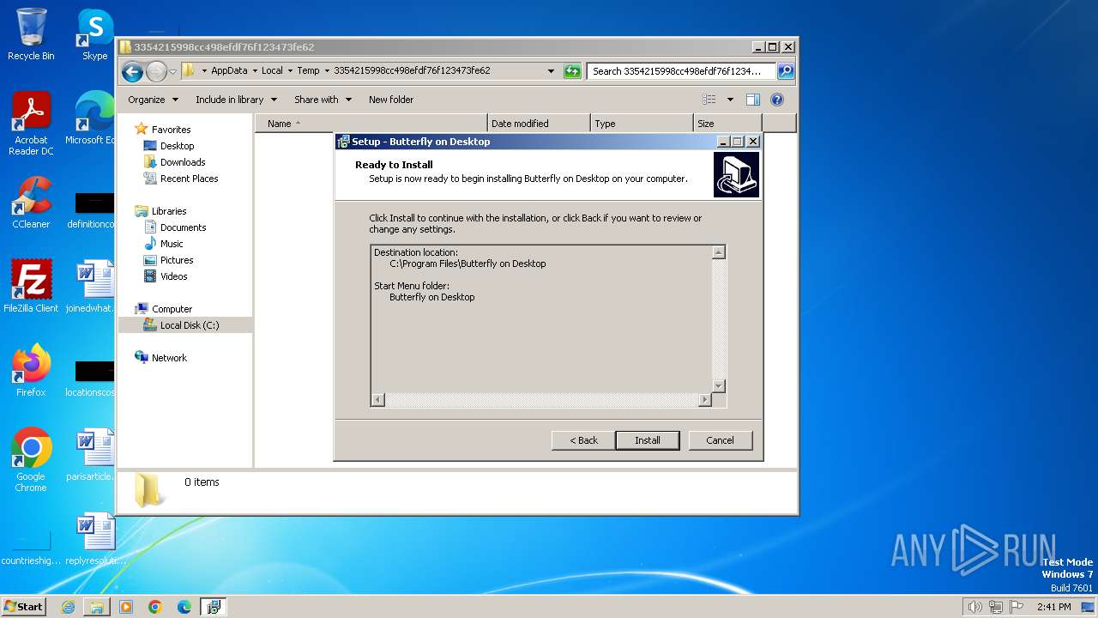The height and width of the screenshot is (618, 1098).
Task: Open address bar history dropdown
Action: (551, 71)
